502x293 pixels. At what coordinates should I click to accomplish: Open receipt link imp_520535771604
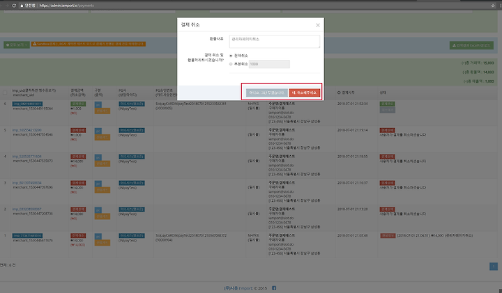(x=27, y=157)
